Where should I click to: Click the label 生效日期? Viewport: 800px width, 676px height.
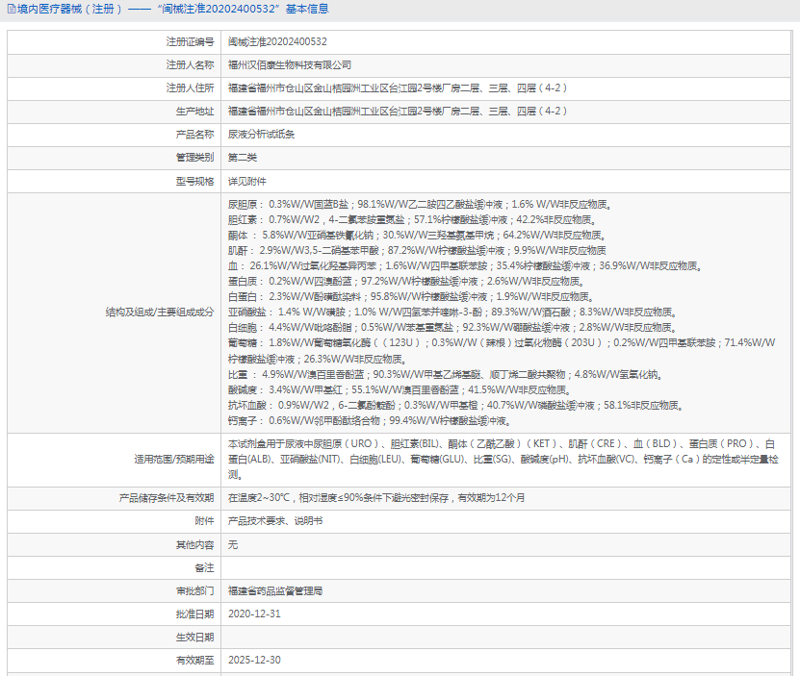coord(194,638)
